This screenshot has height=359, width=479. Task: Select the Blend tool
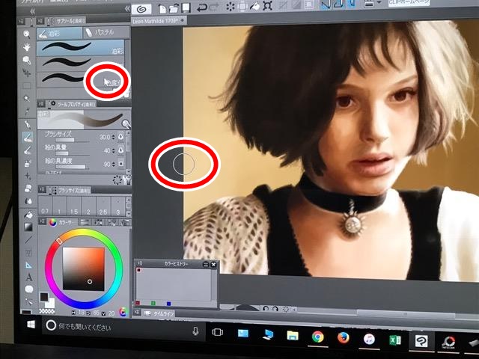pyautogui.click(x=28, y=201)
